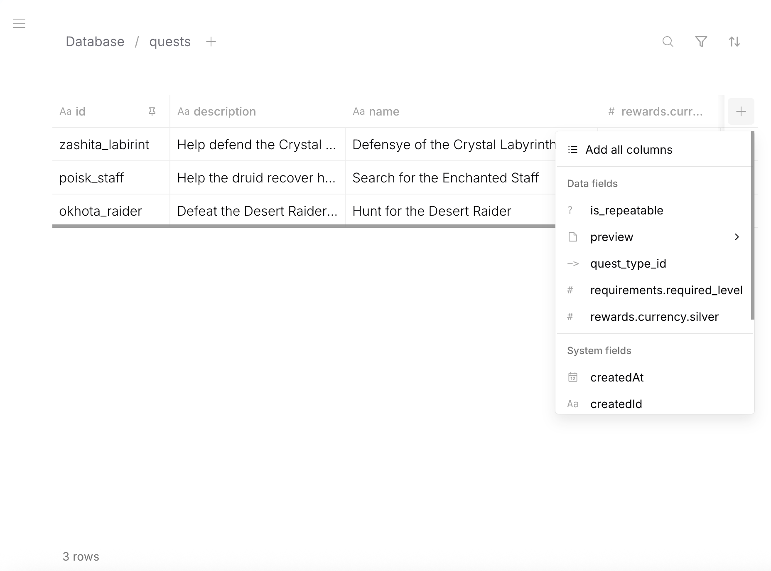Open the filter icon

point(701,42)
